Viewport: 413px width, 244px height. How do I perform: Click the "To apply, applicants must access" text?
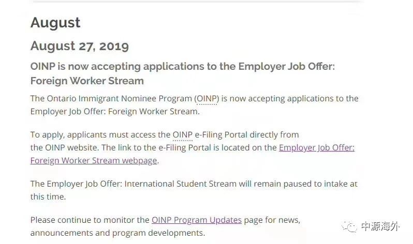tap(93, 134)
